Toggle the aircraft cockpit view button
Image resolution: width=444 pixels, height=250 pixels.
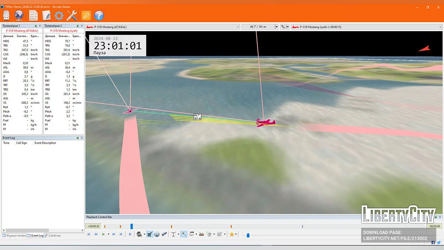coord(149,234)
